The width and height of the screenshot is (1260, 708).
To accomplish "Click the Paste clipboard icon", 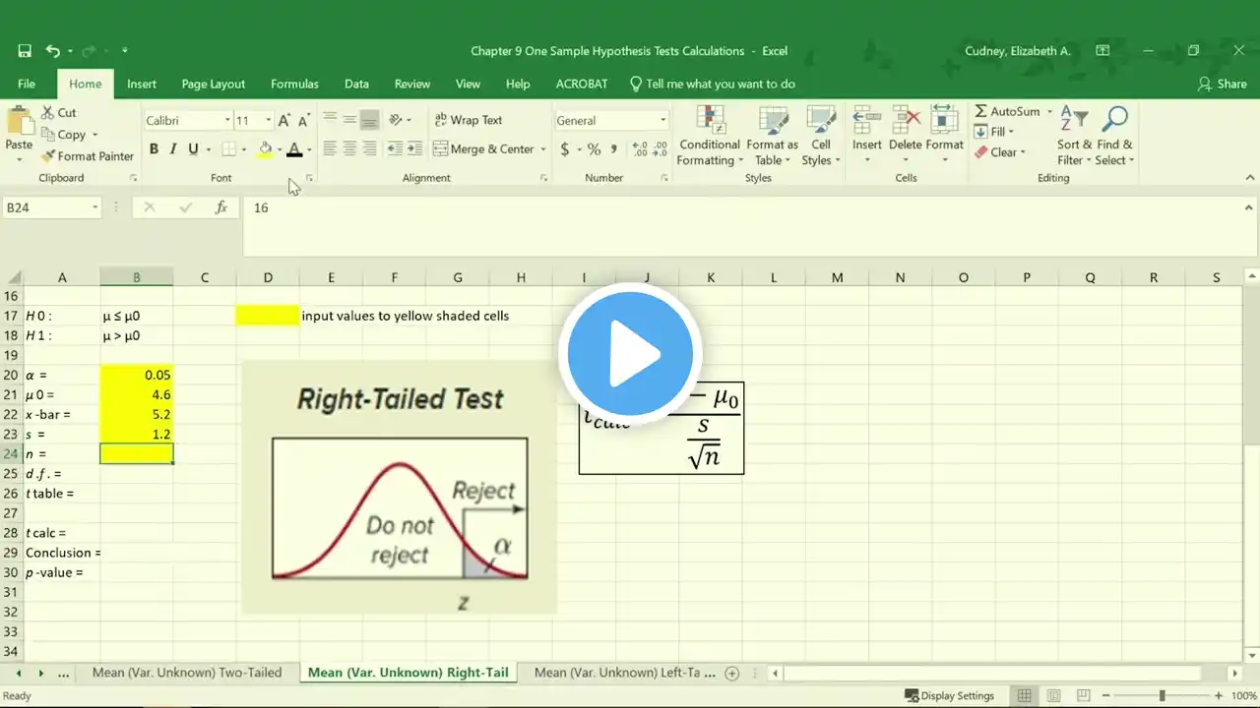I will click(20, 122).
